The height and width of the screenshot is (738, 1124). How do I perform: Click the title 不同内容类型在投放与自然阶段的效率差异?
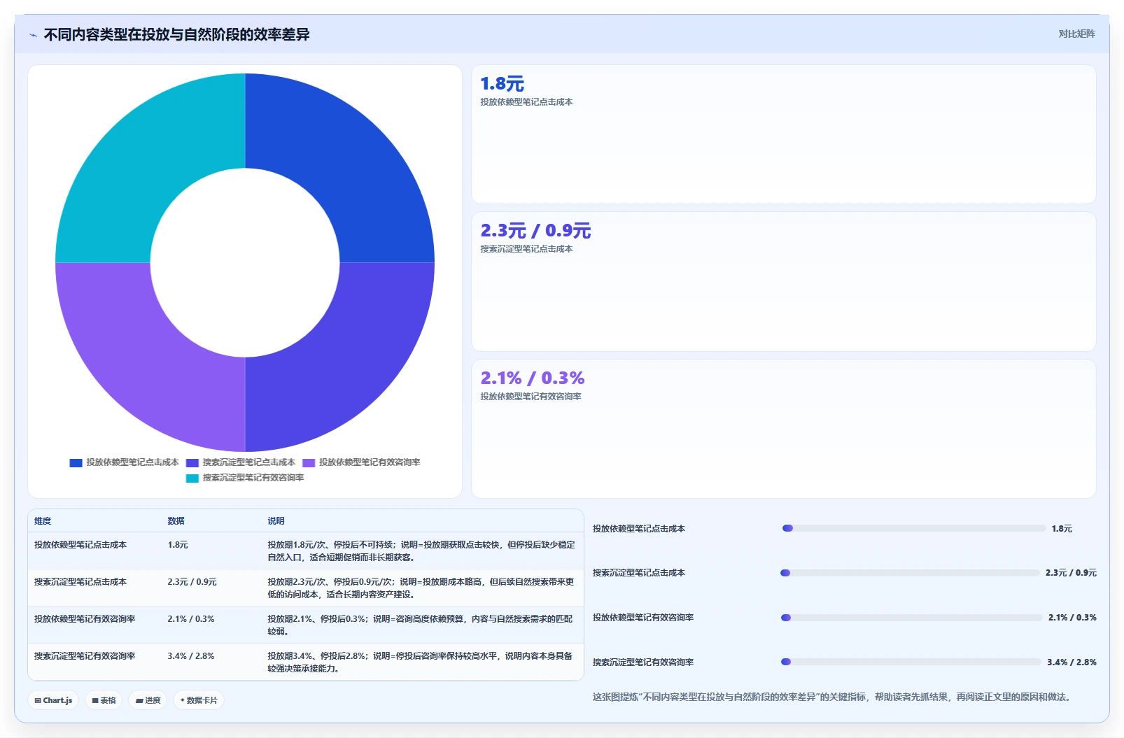click(177, 35)
